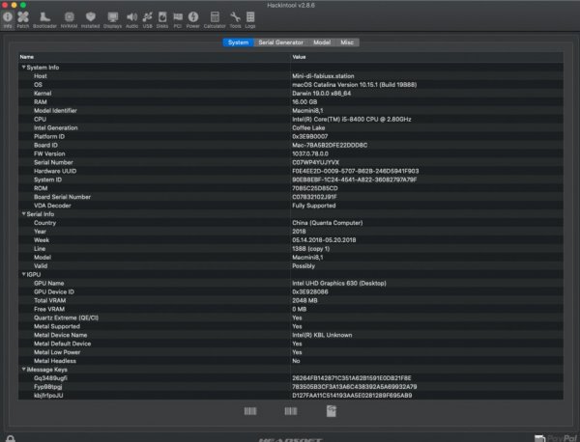580x442 pixels.
Task: Select the Country row
Action: (291, 223)
